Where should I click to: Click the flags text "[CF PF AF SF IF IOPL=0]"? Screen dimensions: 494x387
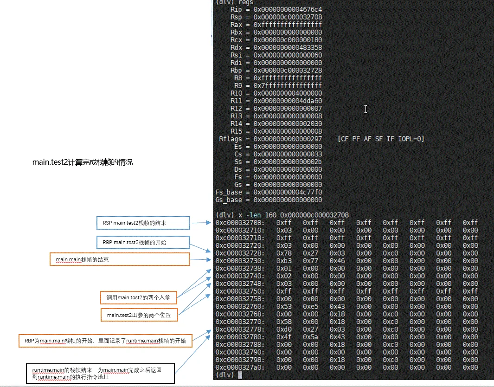tap(380, 139)
